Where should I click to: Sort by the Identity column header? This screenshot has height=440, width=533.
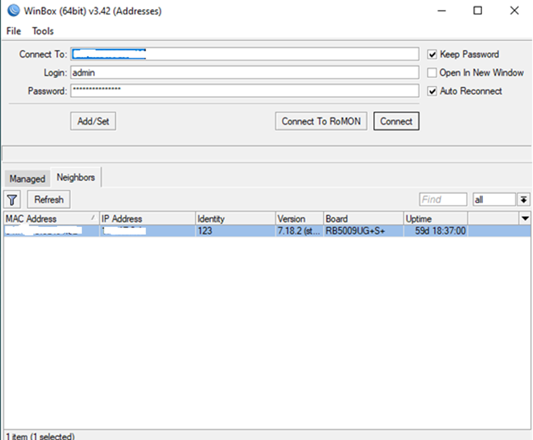(x=236, y=218)
